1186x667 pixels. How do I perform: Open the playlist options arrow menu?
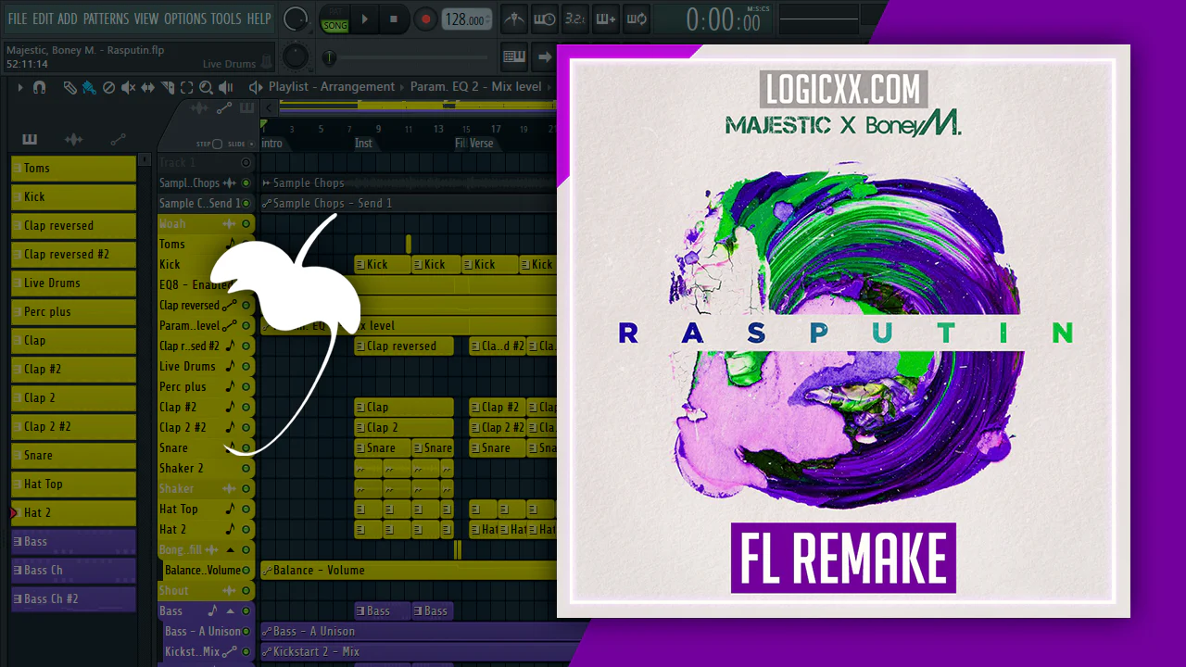[x=20, y=88]
